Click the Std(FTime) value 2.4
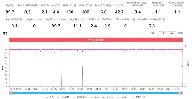Screen dimensions: 192x99 click(x=94, y=26)
